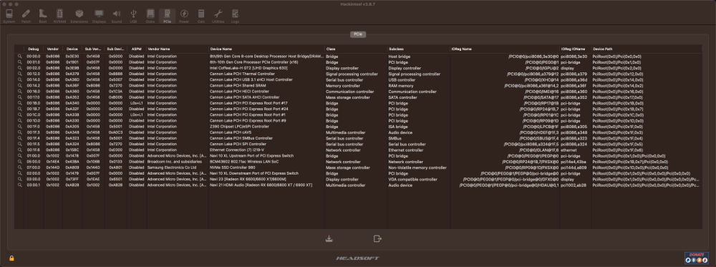Click magnifier icon for device 07:00.0
The image size is (716, 267).
point(19,168)
